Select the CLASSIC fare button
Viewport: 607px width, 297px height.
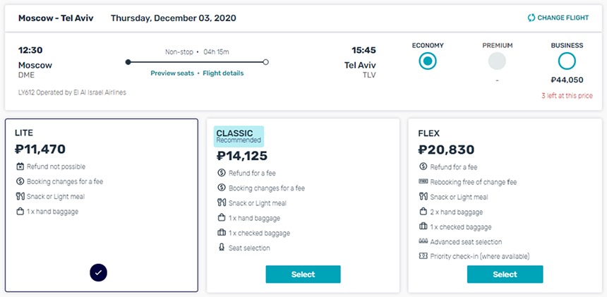point(303,274)
